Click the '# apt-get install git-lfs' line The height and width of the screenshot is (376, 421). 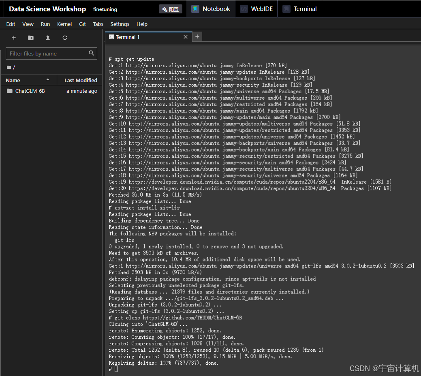(144, 208)
